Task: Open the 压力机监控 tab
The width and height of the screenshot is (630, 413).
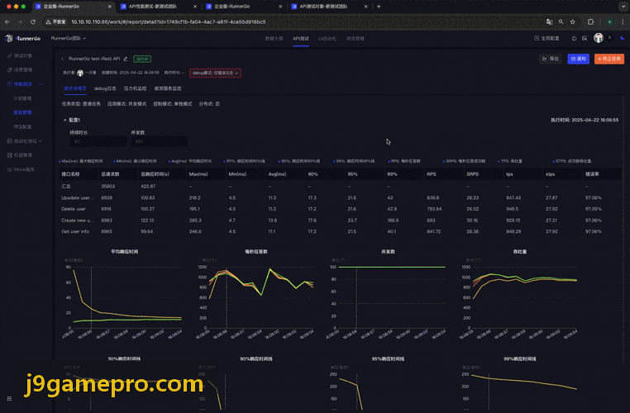Action: point(135,88)
